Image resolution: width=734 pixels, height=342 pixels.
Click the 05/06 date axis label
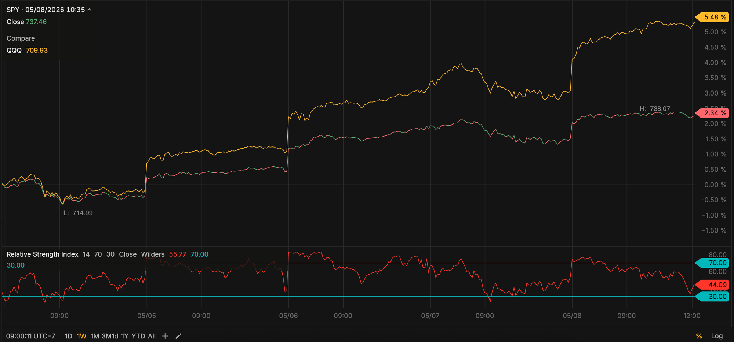[288, 316]
